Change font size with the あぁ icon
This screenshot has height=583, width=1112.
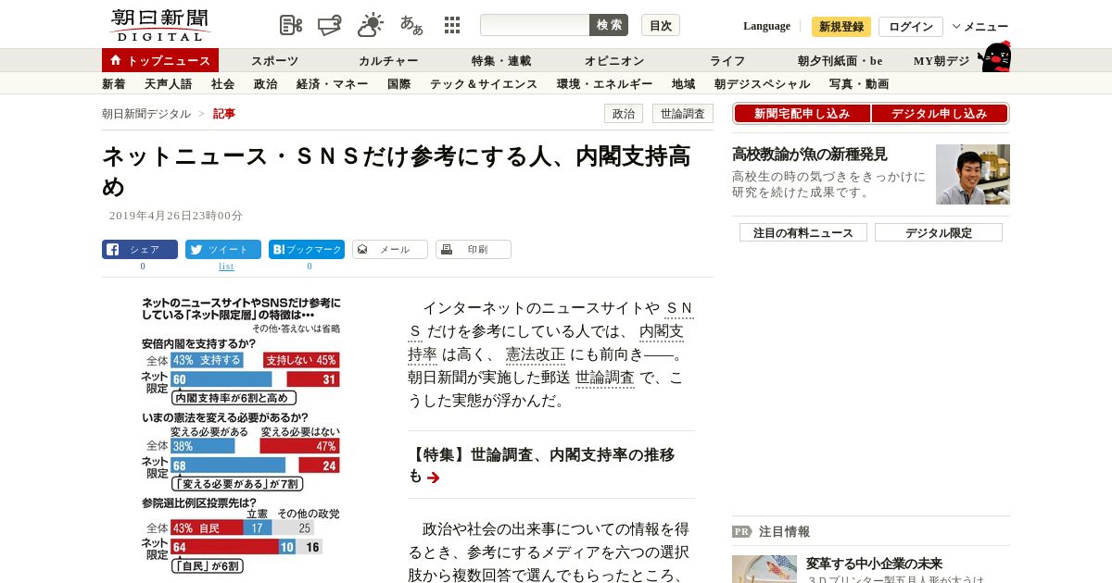411,25
